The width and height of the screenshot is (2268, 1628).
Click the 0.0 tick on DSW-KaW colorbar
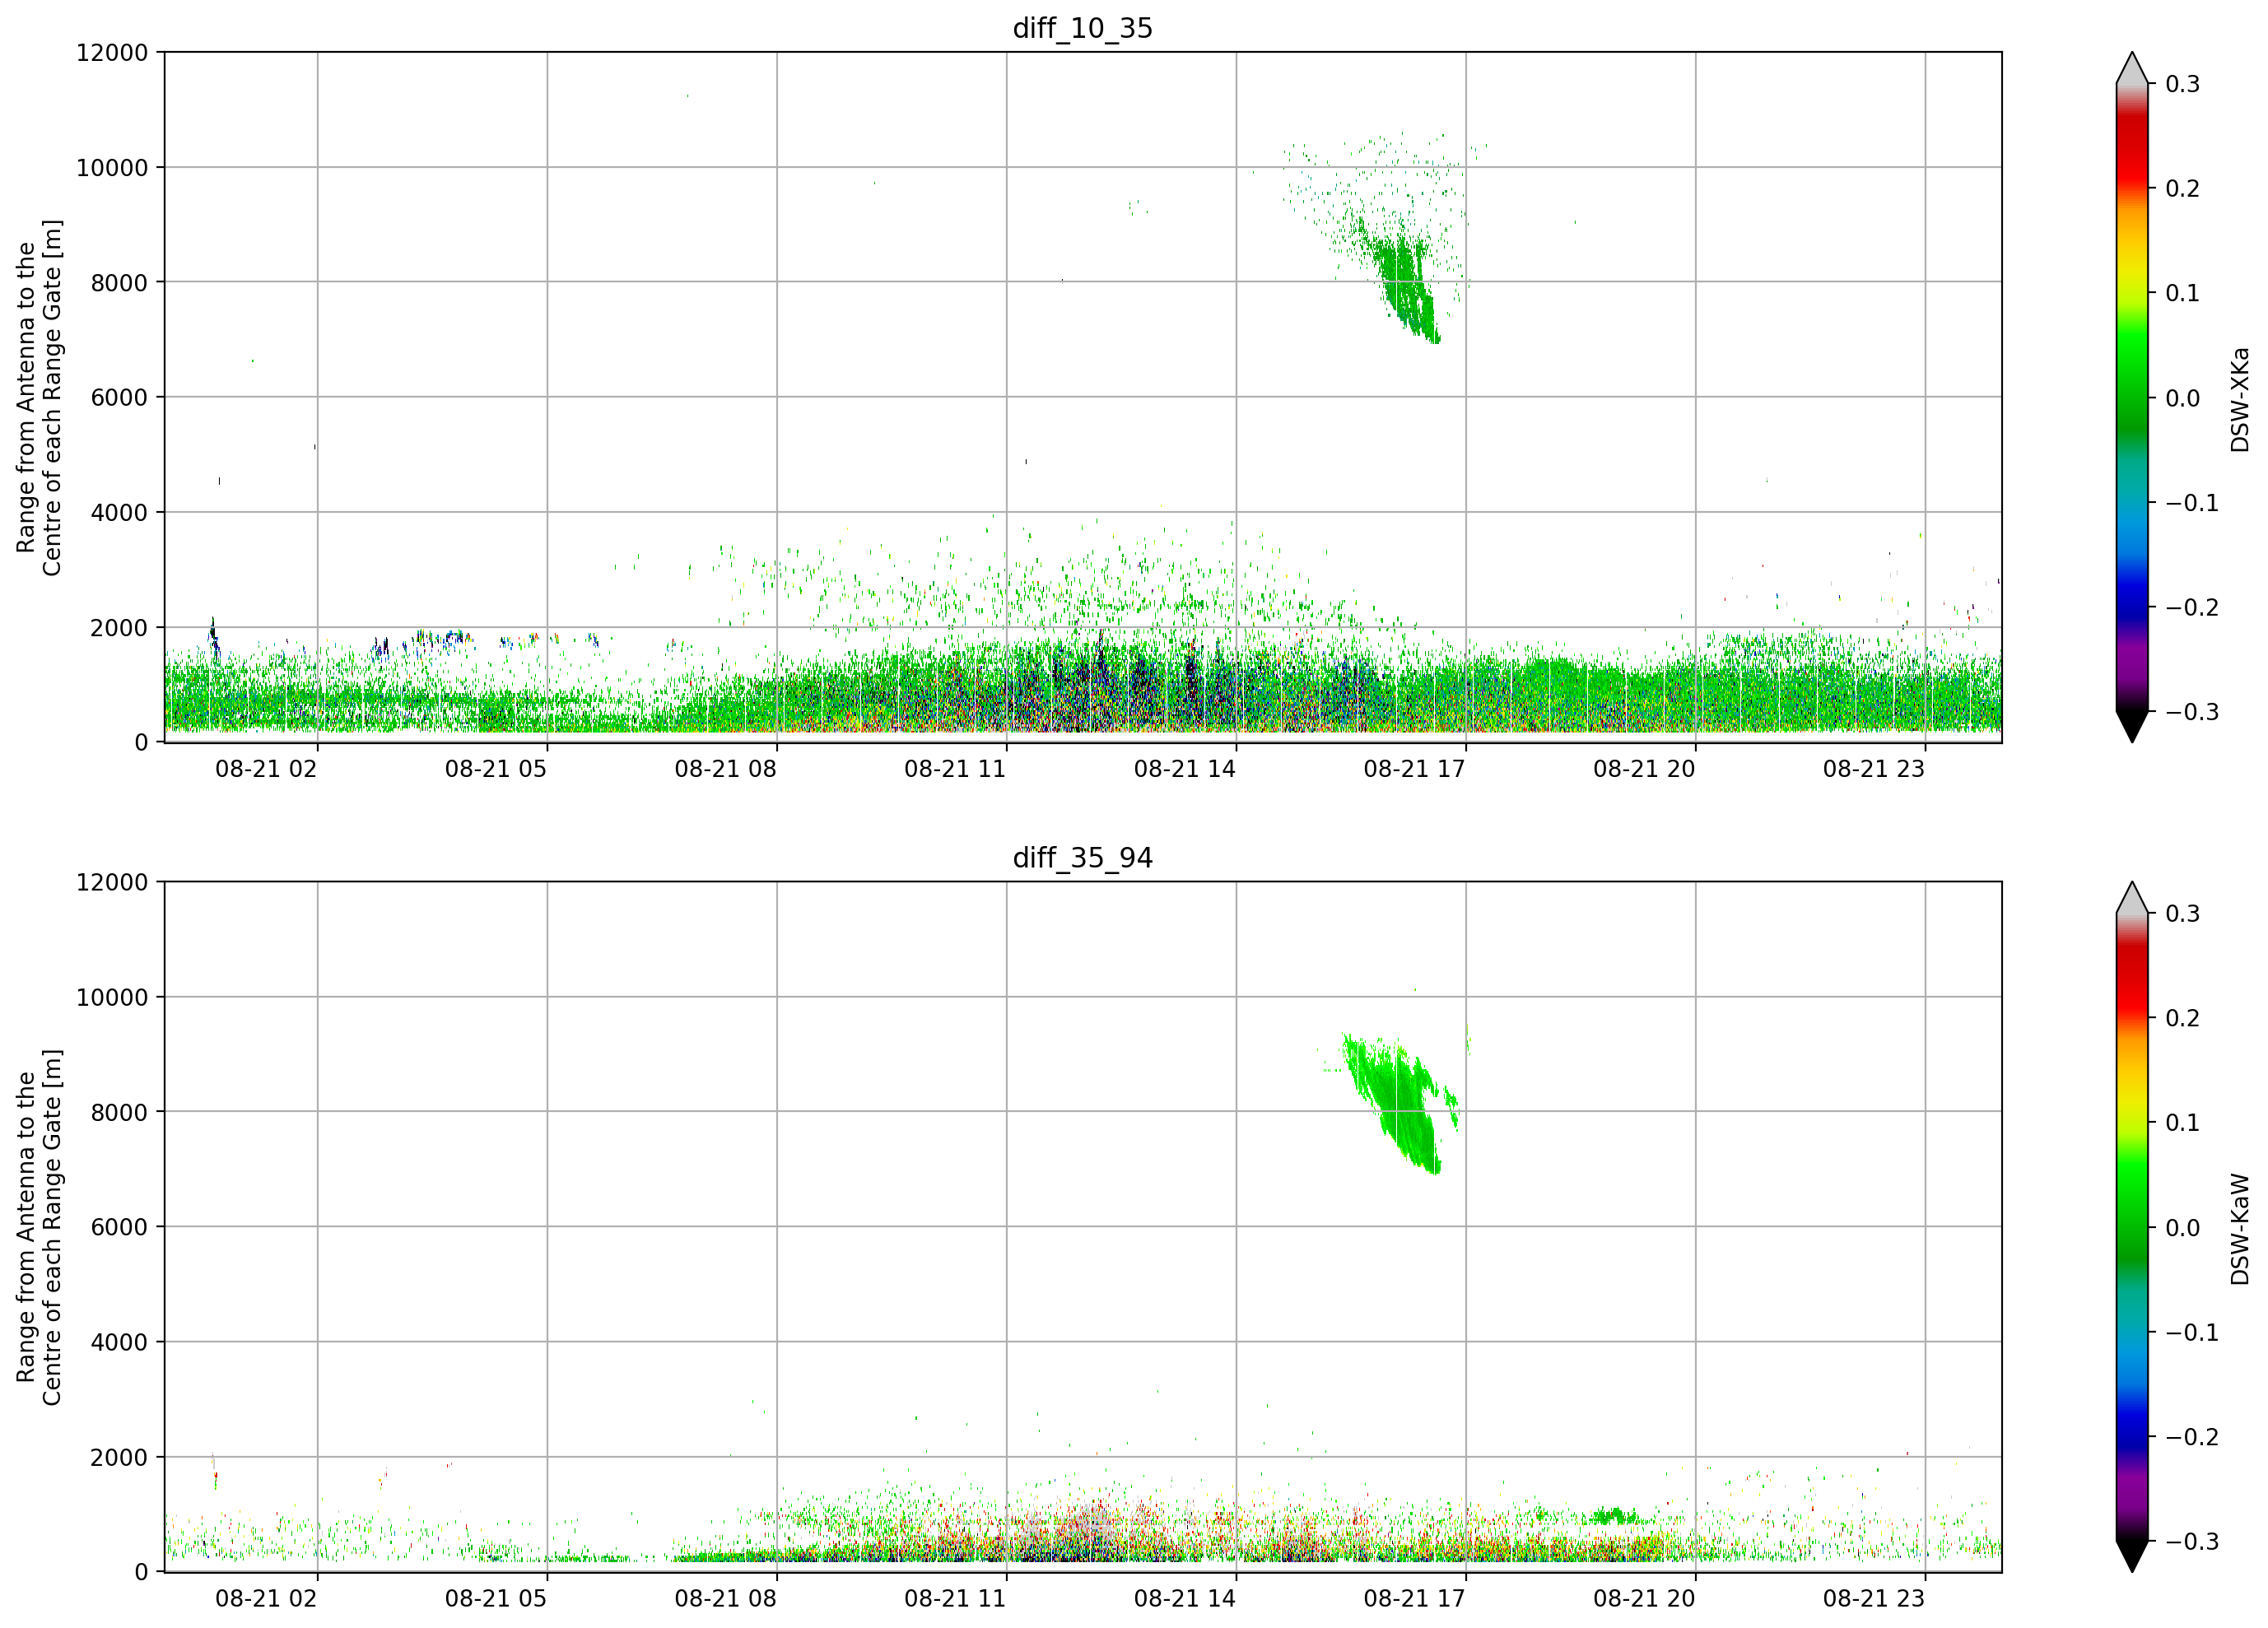(2182, 1228)
